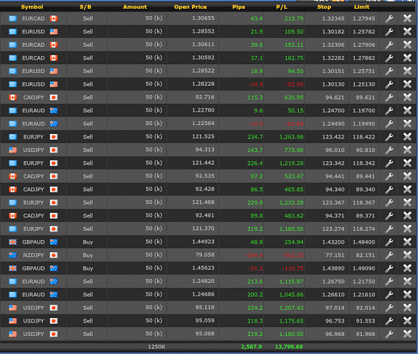Image resolution: width=418 pixels, height=354 pixels.
Task: Sort by Open Price column header
Action: click(x=191, y=7)
